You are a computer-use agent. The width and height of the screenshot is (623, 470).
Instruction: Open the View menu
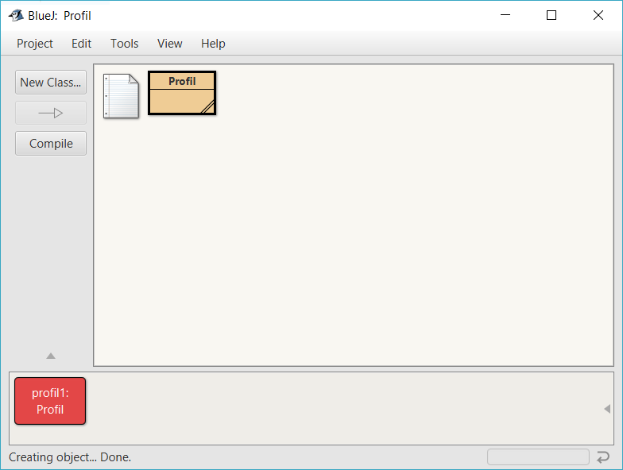[170, 43]
